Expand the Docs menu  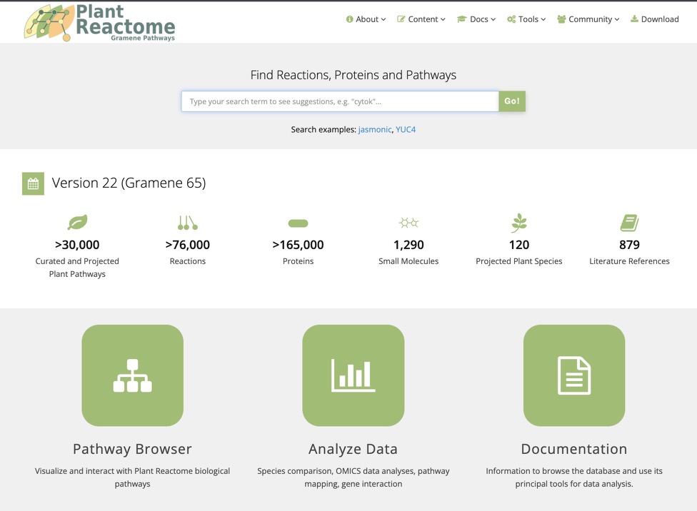point(476,19)
